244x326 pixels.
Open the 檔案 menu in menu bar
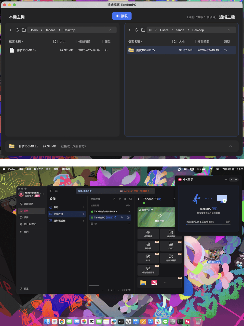tap(21, 169)
